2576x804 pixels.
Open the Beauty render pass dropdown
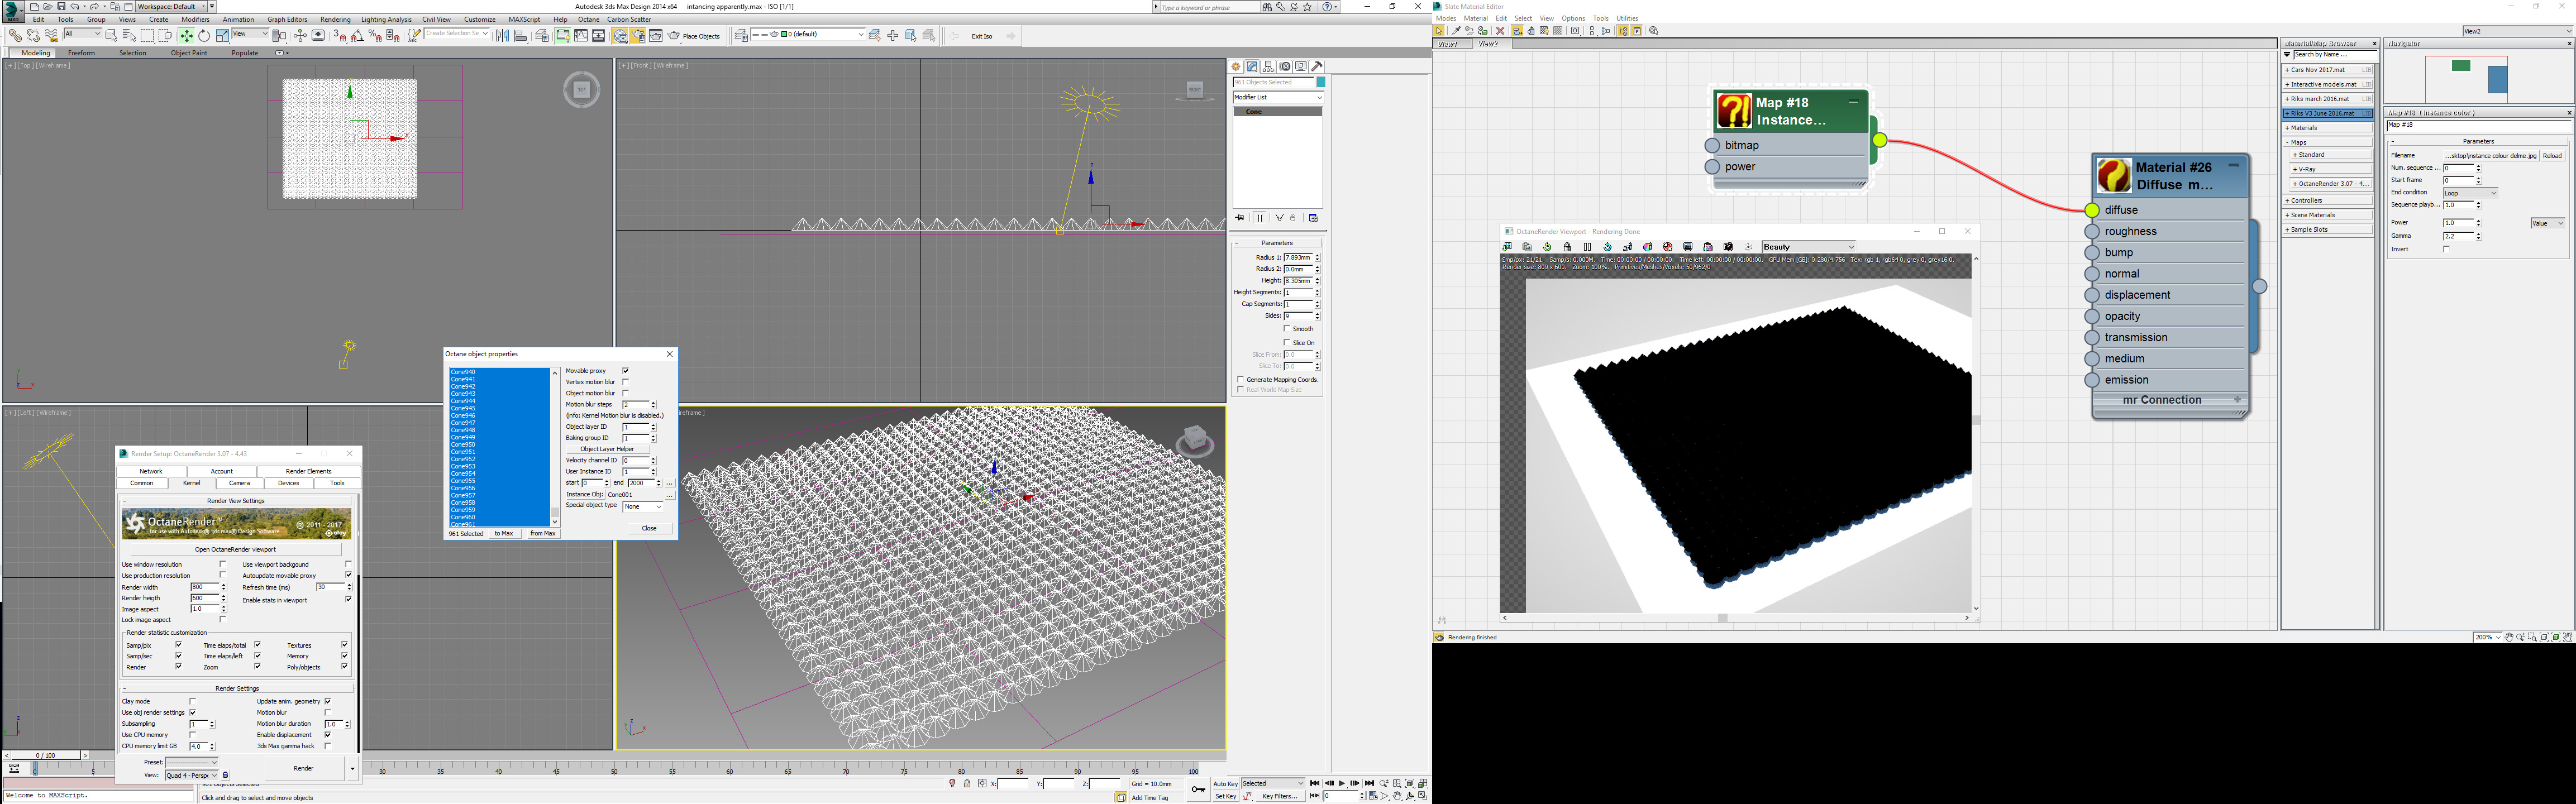(x=1808, y=247)
